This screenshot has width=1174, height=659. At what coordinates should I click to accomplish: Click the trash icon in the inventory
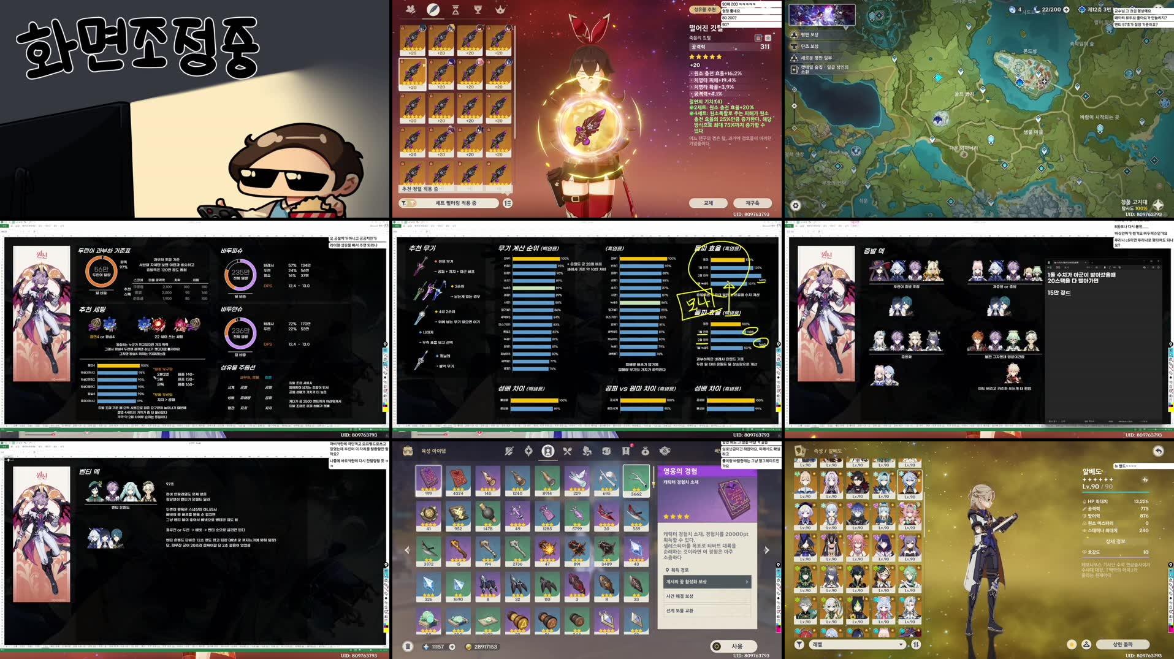pos(408,646)
